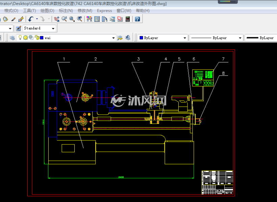Undo the last action
277x202 pixels.
tap(31, 19)
